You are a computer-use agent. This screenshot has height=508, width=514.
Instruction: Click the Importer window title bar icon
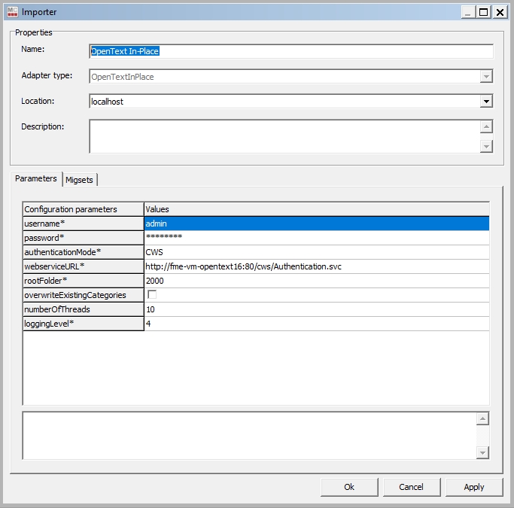pos(9,12)
